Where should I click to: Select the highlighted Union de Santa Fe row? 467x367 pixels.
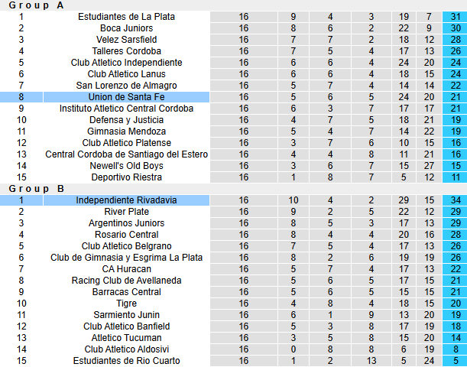[x=234, y=97]
